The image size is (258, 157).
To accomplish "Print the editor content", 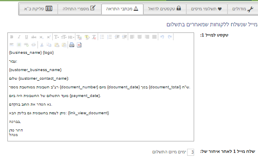I will coord(72,45).
